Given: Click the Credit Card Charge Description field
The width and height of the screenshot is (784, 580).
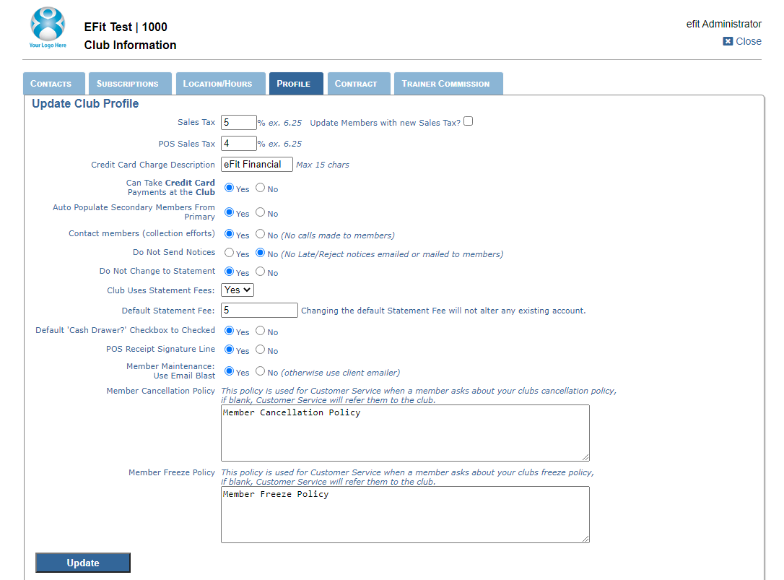Looking at the screenshot, I should [256, 164].
